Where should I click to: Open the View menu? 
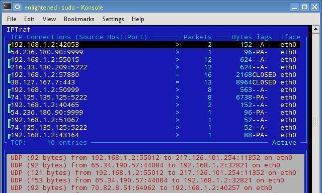point(49,19)
